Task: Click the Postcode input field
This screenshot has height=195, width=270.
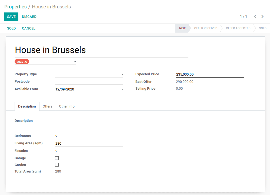Action: (x=89, y=81)
